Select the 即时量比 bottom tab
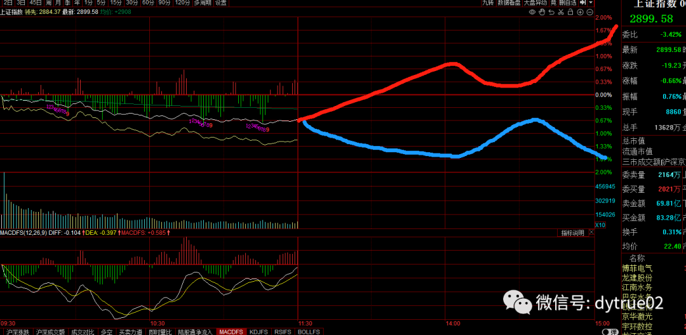686x335 pixels. point(161,332)
